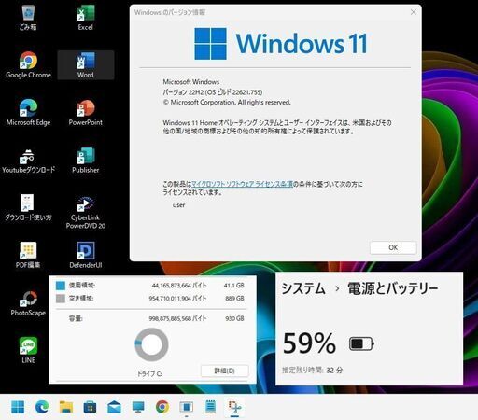
Task: Switch to the winver window taskbar icon
Action: coord(187,407)
